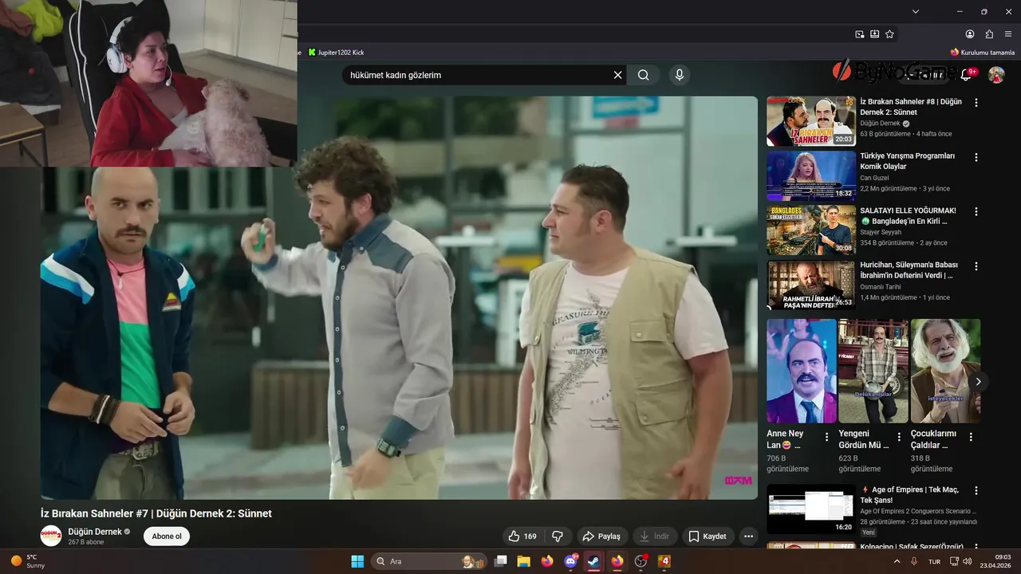Image resolution: width=1021 pixels, height=574 pixels.
Task: Dislike the video with thumbs down
Action: click(558, 537)
